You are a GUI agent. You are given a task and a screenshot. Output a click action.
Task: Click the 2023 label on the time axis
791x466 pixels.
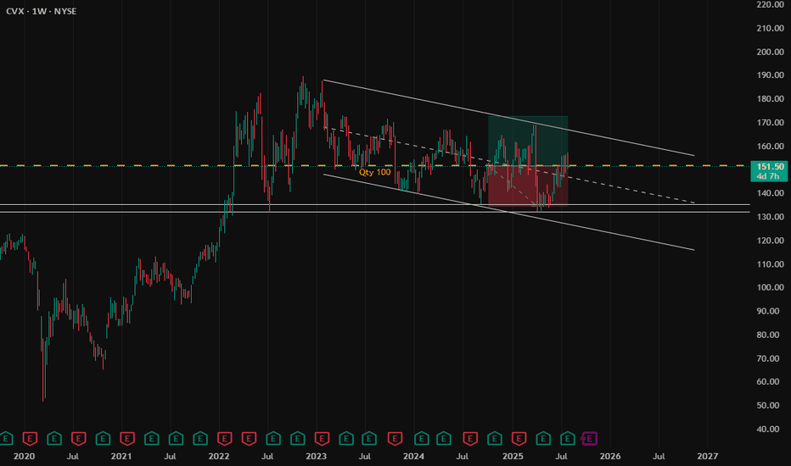(317, 457)
